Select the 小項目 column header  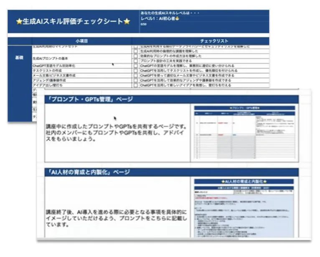pos(81,41)
